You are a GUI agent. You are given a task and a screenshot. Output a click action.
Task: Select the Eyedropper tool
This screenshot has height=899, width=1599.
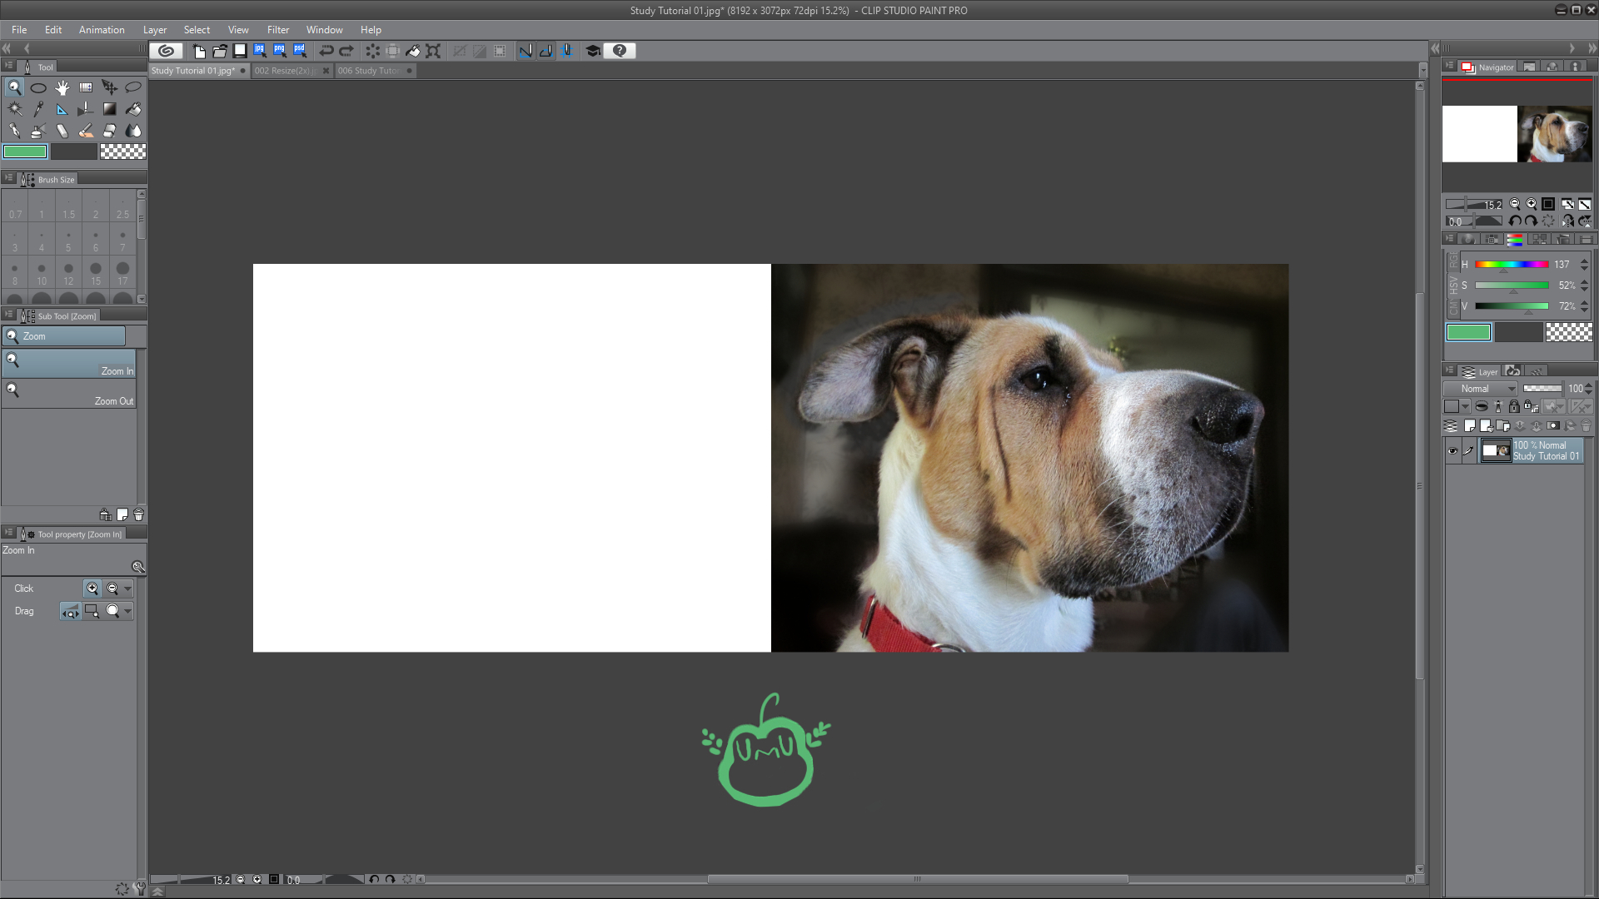38,109
